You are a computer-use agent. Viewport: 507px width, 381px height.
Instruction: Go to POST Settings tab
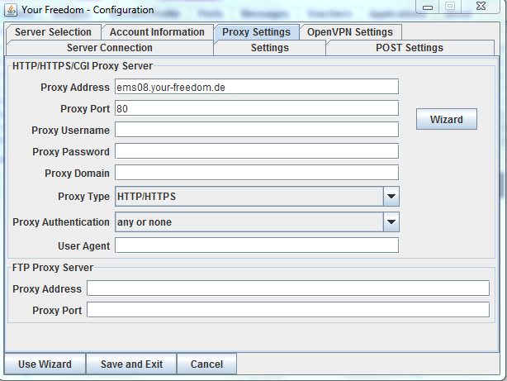tap(410, 48)
